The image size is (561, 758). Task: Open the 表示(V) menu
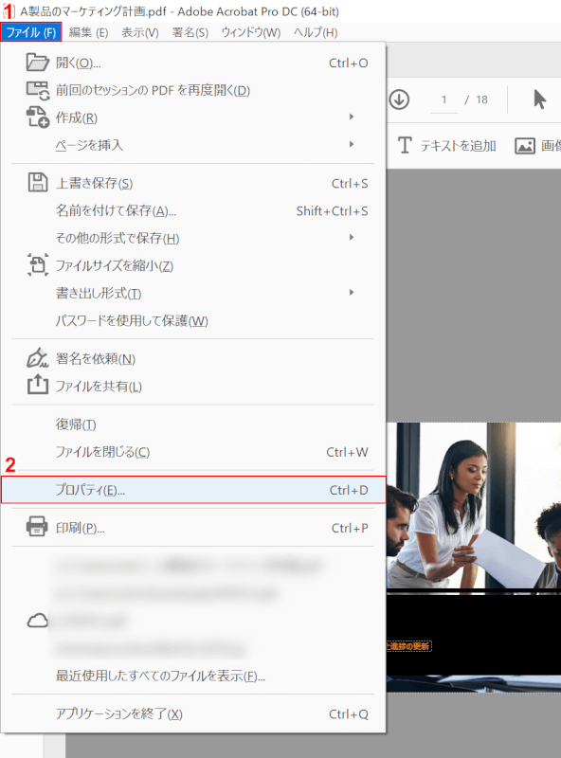[139, 32]
